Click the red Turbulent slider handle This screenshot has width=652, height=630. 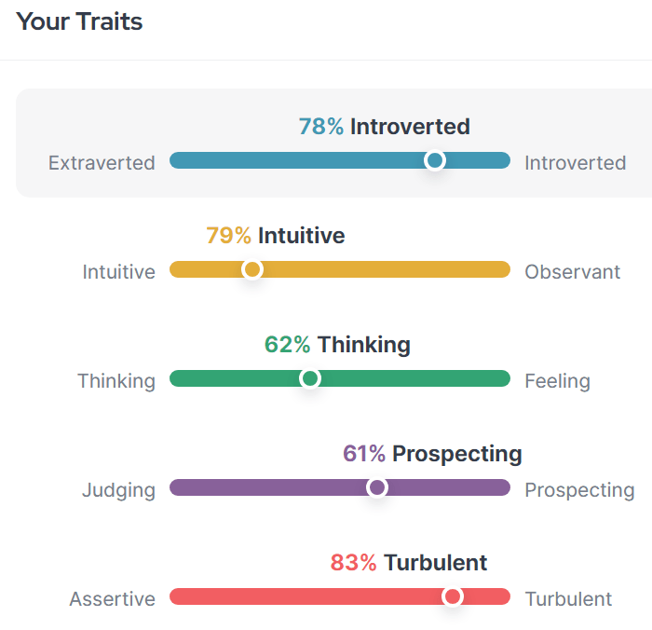453,596
